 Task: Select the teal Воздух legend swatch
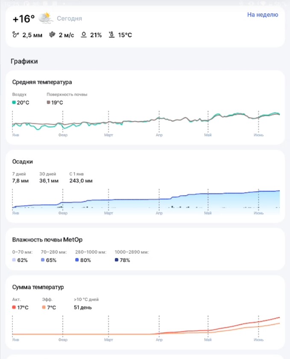pyautogui.click(x=14, y=102)
